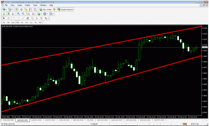Open the Terminal panel icon

(30, 9)
